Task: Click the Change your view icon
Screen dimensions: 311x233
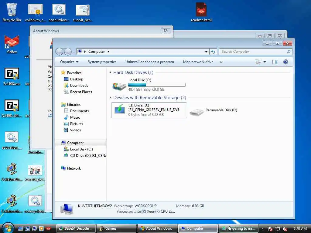Action: pos(258,62)
